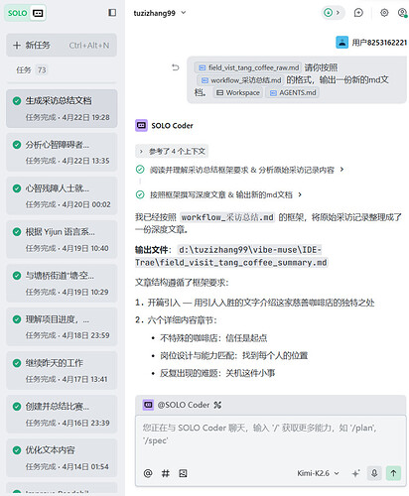Click the swap agent icon next to @SOLO Coder
This screenshot has height=496, width=409.
217,405
